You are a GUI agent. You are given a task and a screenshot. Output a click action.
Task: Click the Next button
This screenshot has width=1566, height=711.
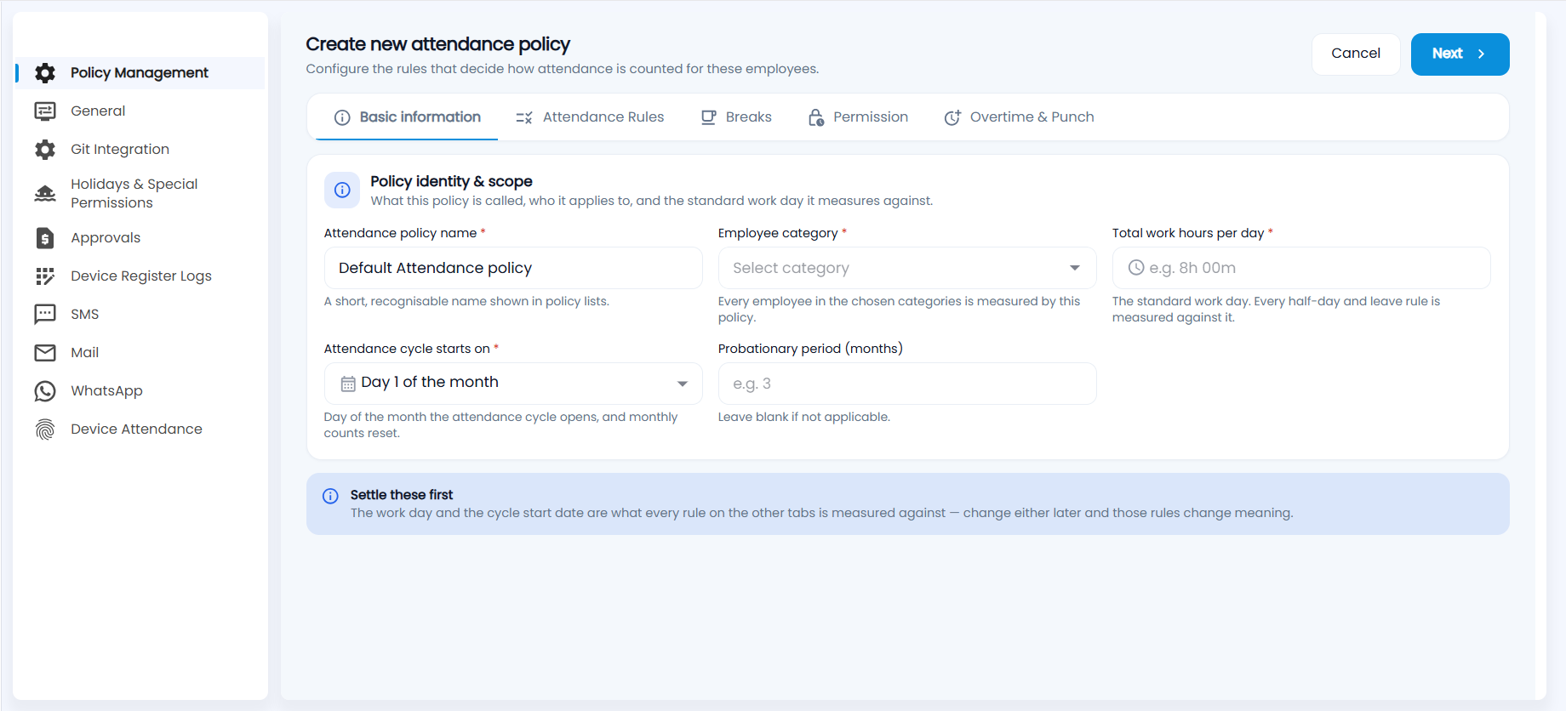click(1460, 54)
